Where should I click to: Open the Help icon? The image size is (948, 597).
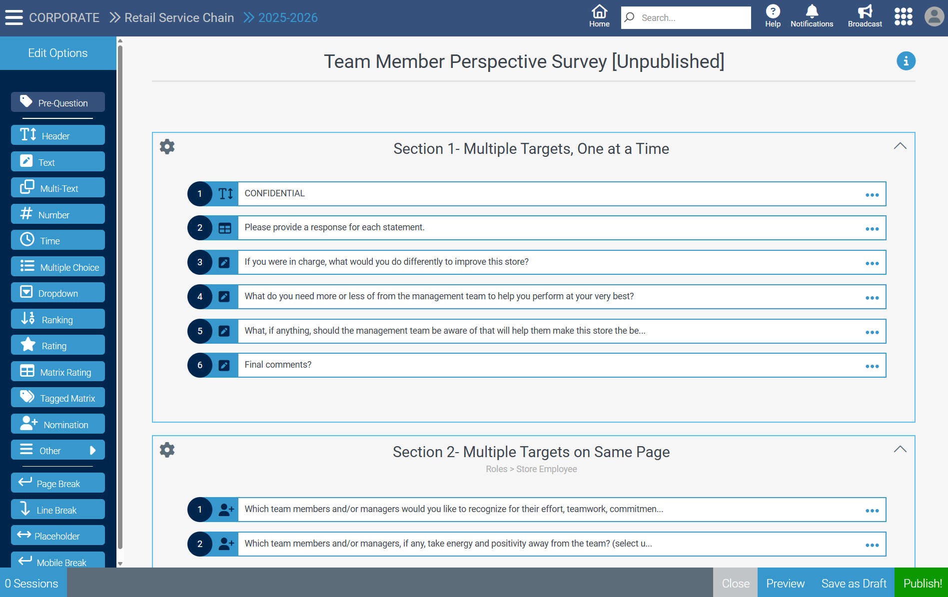click(x=773, y=16)
